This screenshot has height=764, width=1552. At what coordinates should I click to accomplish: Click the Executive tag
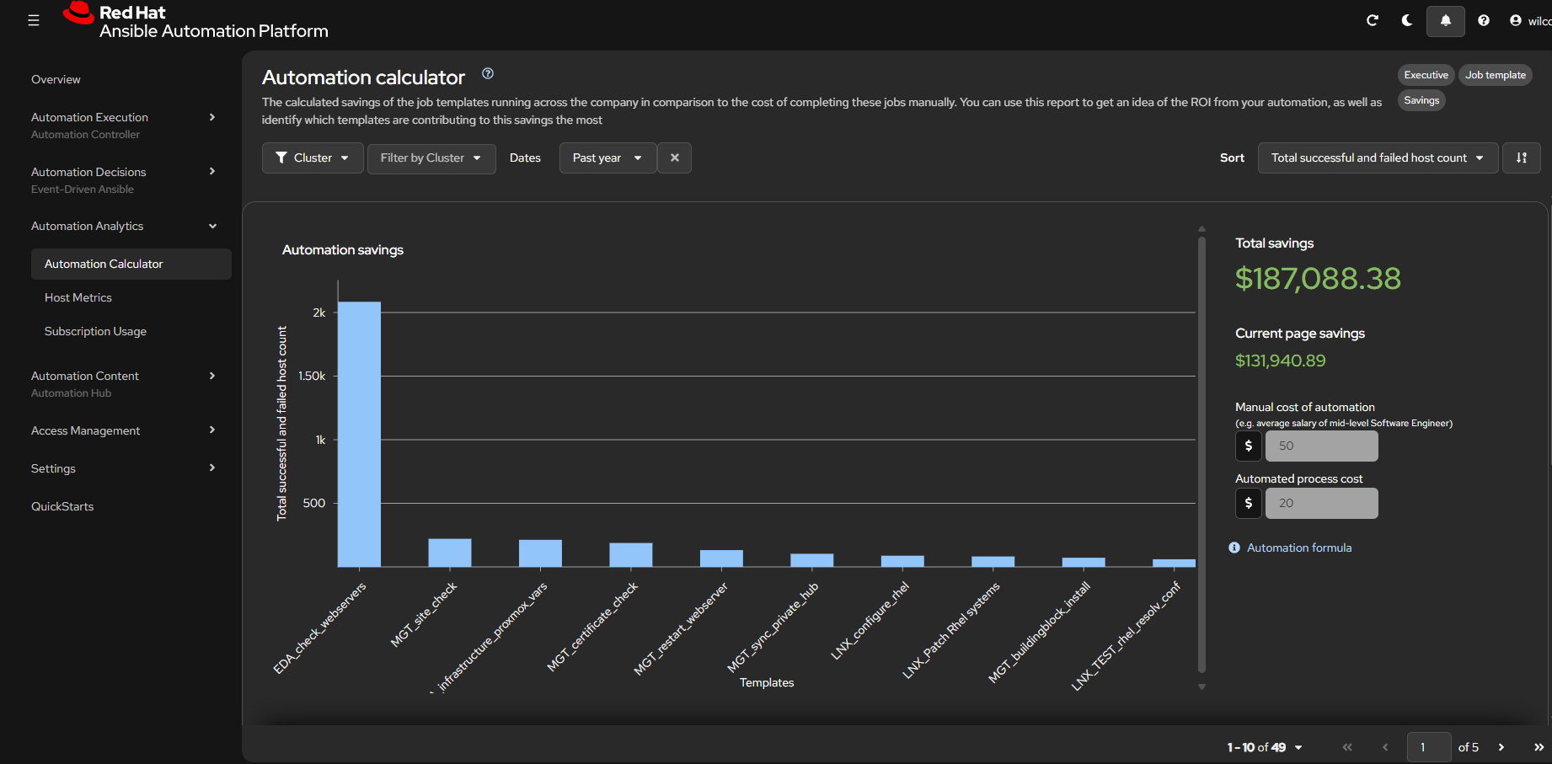tap(1426, 75)
